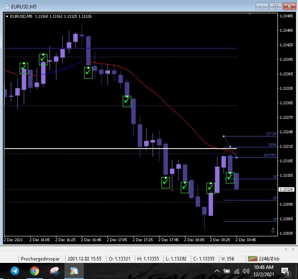Screen dimensions: 298x279
Task: Click the 10:48 AM clock
Action: [x=263, y=267]
